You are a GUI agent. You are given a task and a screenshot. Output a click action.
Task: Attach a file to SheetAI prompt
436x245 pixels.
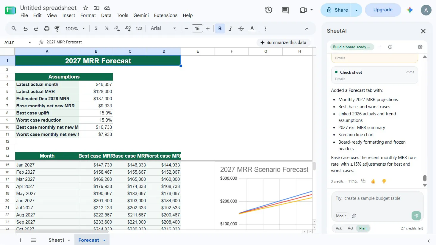coord(354,216)
